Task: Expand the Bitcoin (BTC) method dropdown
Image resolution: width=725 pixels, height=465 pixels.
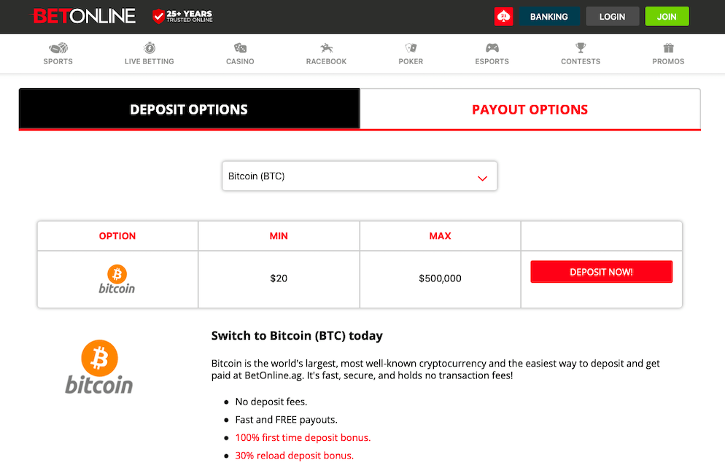Action: click(360, 176)
